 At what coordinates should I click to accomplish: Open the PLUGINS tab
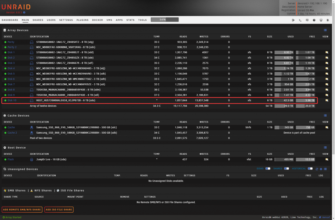[x=82, y=20]
